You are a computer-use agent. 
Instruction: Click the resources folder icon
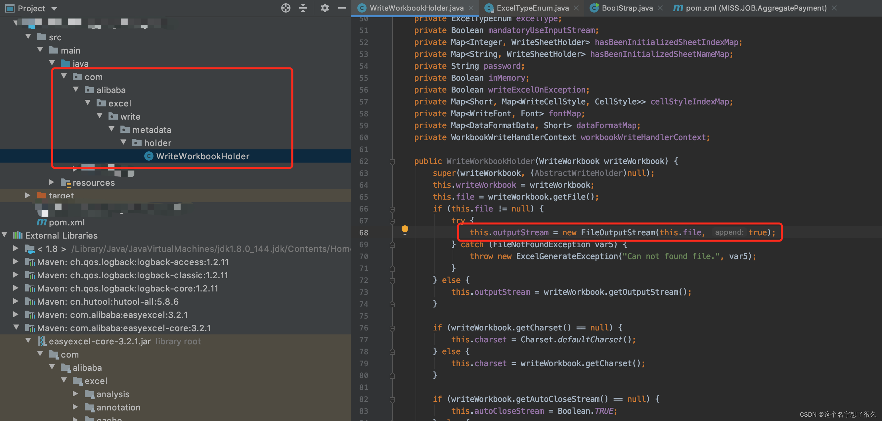(66, 183)
